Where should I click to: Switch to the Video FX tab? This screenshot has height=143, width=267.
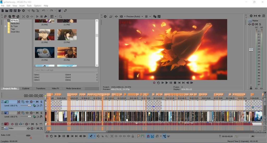tap(55, 88)
